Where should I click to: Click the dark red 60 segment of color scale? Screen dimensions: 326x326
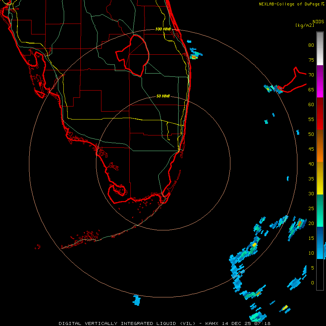pos(320,106)
